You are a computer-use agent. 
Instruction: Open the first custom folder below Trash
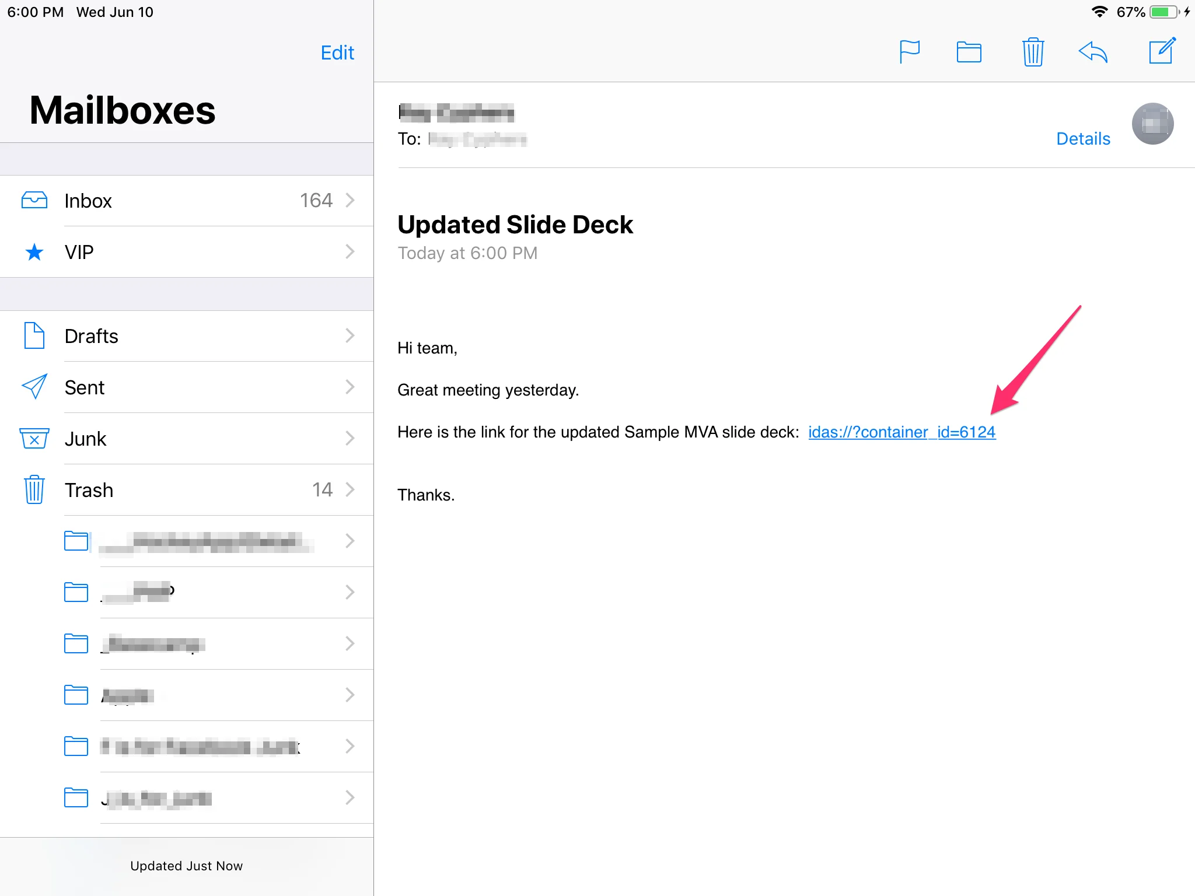204,541
